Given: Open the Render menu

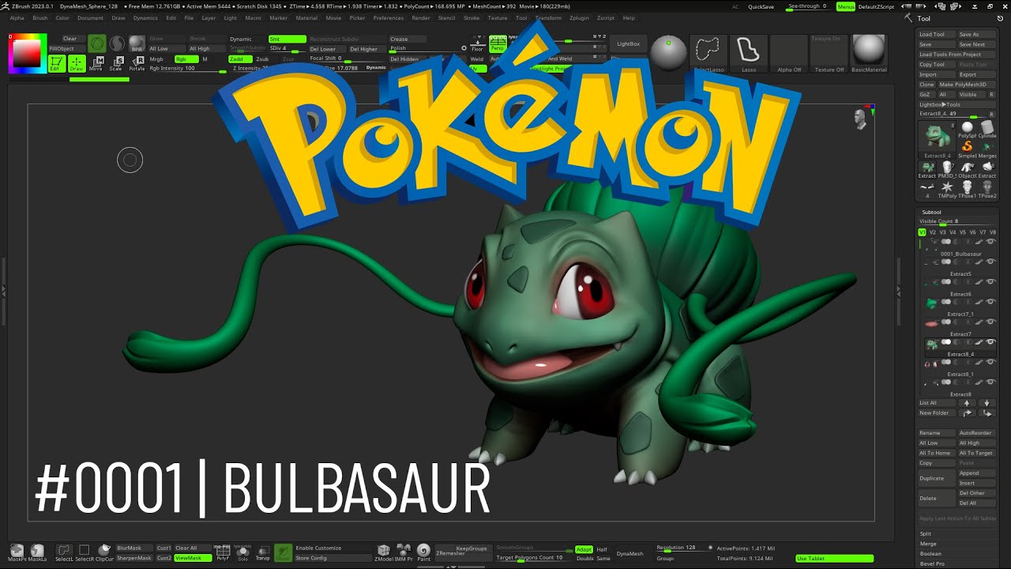Looking at the screenshot, I should [421, 17].
